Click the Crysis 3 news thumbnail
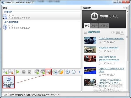 coord(90,41)
